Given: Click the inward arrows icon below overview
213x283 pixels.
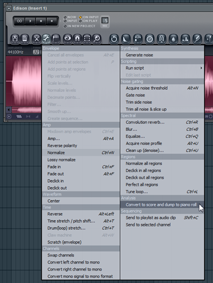Looking at the screenshot, I should [28, 116].
